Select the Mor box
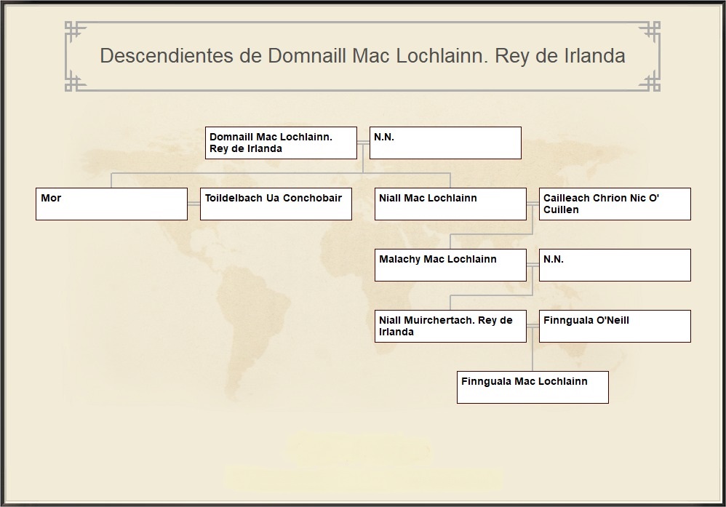Image resolution: width=726 pixels, height=507 pixels. tap(111, 204)
